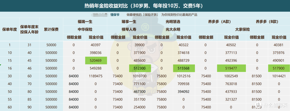Click cash value '40381'

click(279, 45)
